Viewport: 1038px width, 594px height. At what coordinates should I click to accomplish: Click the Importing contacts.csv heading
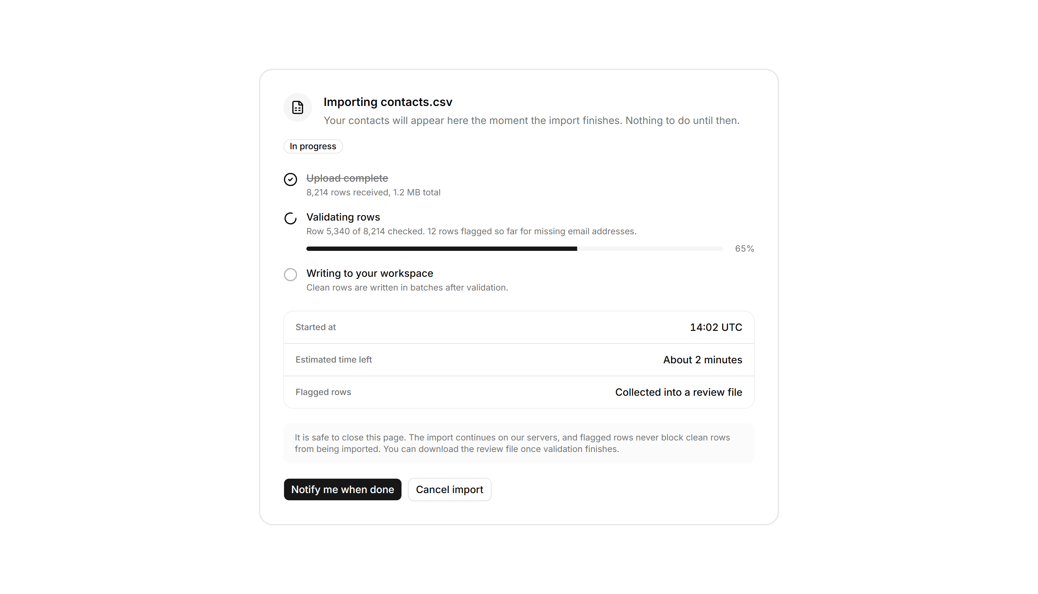coord(388,102)
